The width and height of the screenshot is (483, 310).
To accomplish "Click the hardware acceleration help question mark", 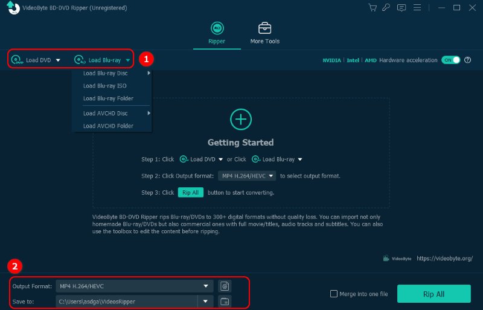I will (467, 60).
